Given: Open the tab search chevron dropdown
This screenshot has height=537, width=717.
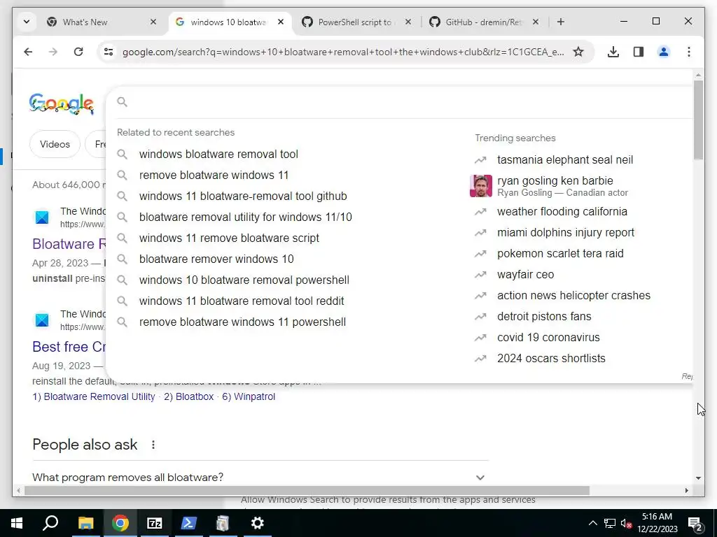Looking at the screenshot, I should click(x=27, y=22).
